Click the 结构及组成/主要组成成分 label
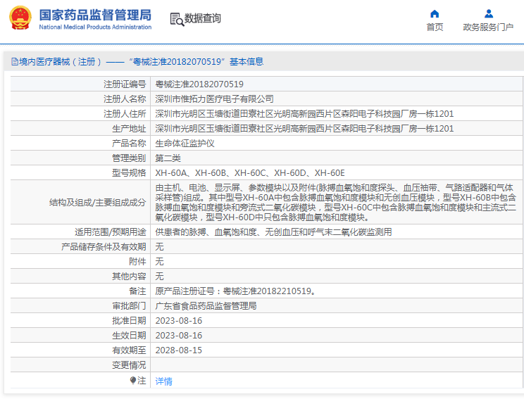This screenshot has height=399, width=524. (x=98, y=203)
